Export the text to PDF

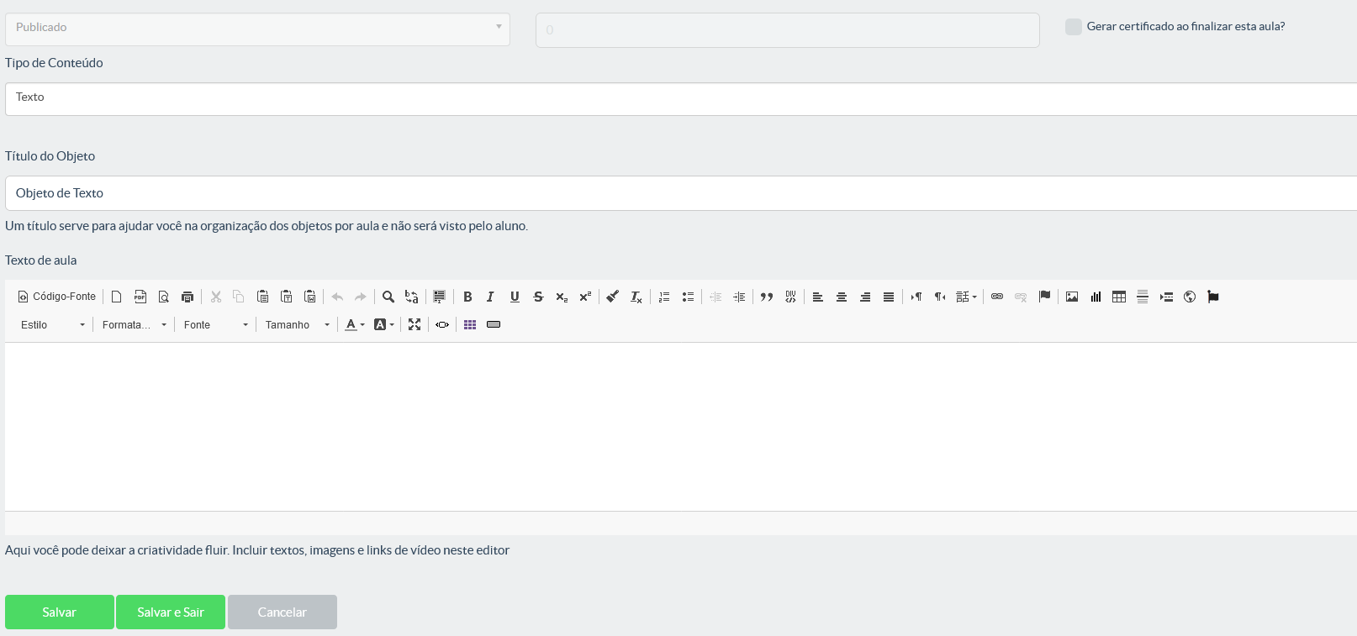click(140, 297)
